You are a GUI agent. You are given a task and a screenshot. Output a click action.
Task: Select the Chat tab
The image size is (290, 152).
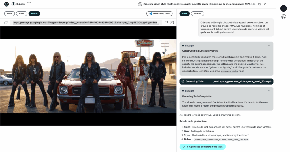pyautogui.click(x=184, y=14)
